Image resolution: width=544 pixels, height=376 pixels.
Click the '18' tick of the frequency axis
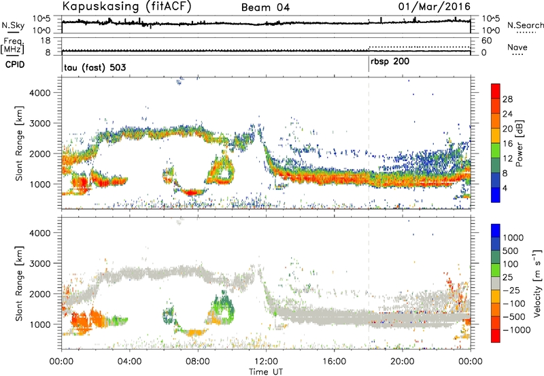46,41
